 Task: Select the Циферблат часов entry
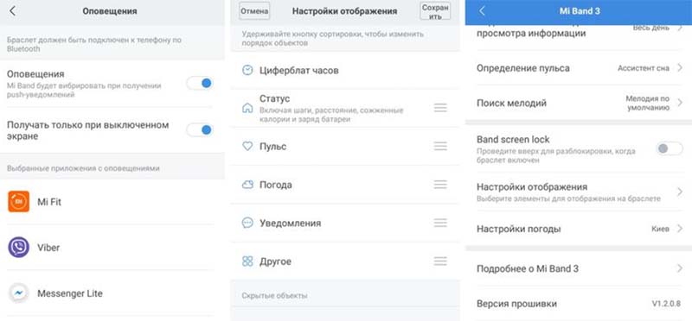[x=344, y=70]
